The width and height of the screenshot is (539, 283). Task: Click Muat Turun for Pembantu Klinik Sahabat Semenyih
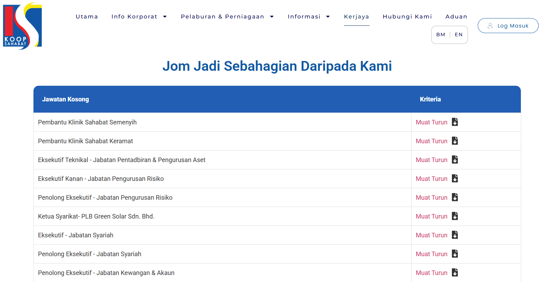(x=432, y=122)
